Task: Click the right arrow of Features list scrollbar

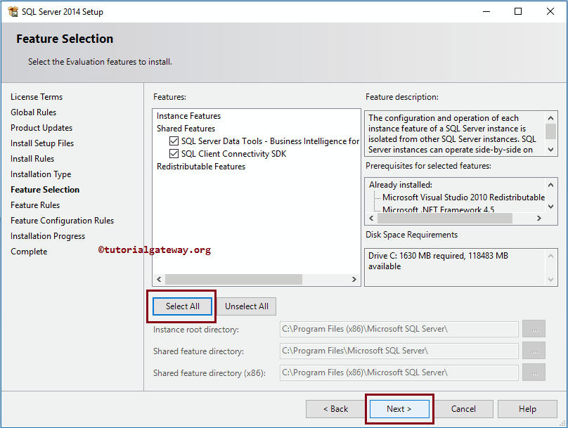Action: click(x=354, y=279)
